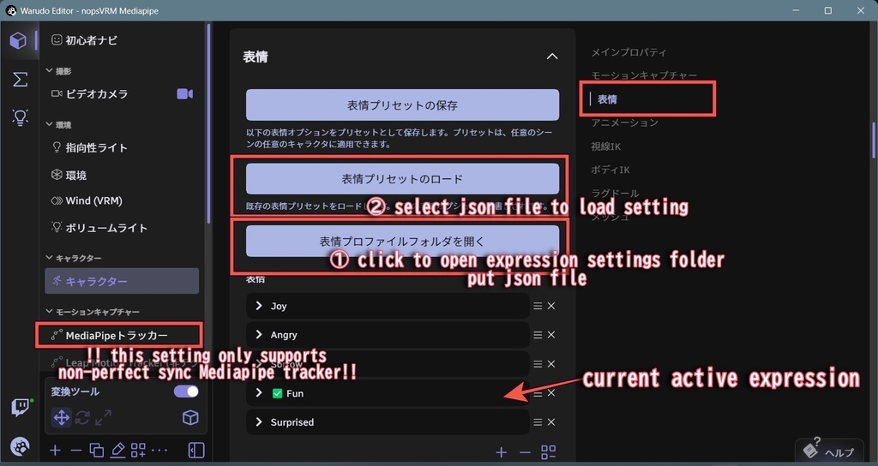The image size is (878, 466).
Task: Remove the Angry expression with X
Action: (551, 335)
